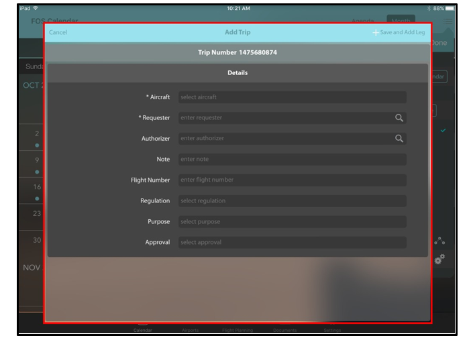Screen dimensions: 471x350
Task: Click the Authorizer search magnifier icon
Action: coord(399,139)
